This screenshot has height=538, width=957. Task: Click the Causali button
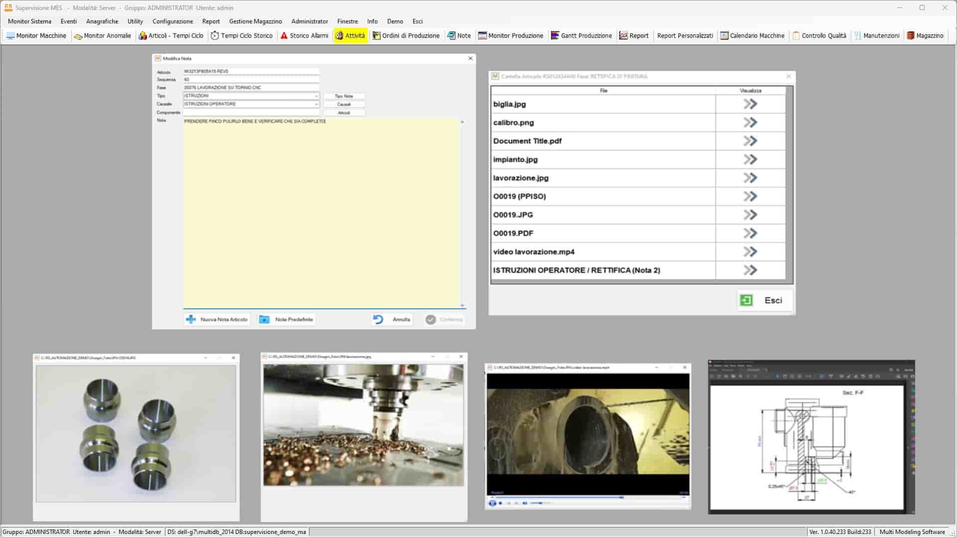[344, 105]
